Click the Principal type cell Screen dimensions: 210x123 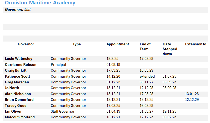click(59, 65)
